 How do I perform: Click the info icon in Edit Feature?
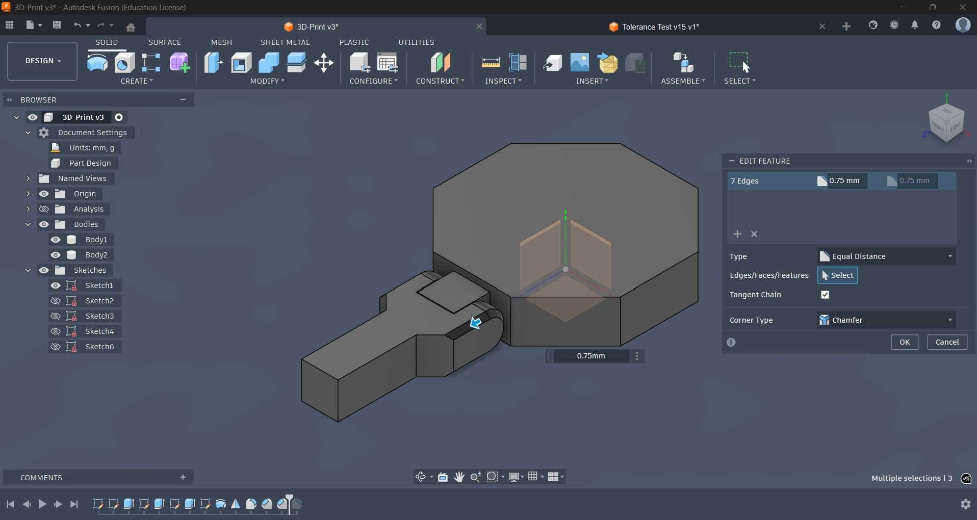732,343
